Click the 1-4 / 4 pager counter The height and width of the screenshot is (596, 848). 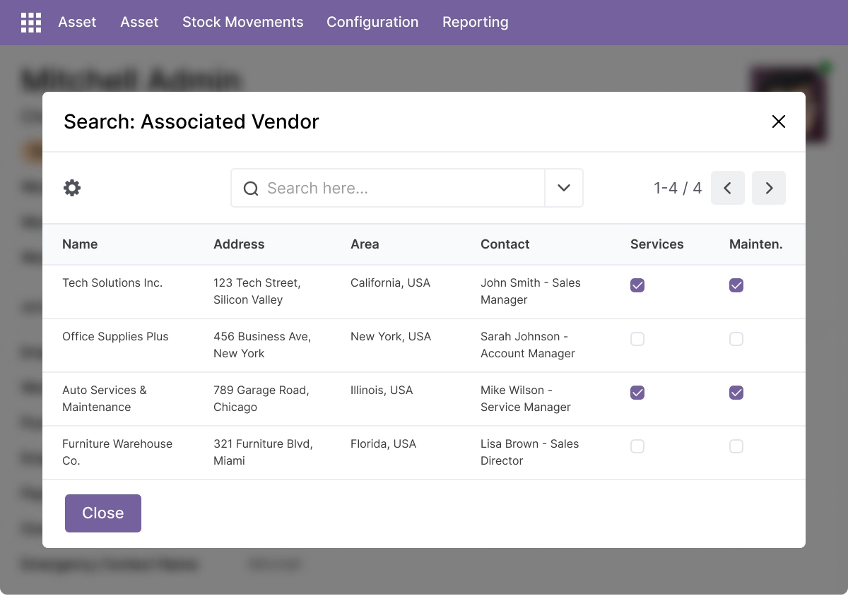pyautogui.click(x=678, y=188)
